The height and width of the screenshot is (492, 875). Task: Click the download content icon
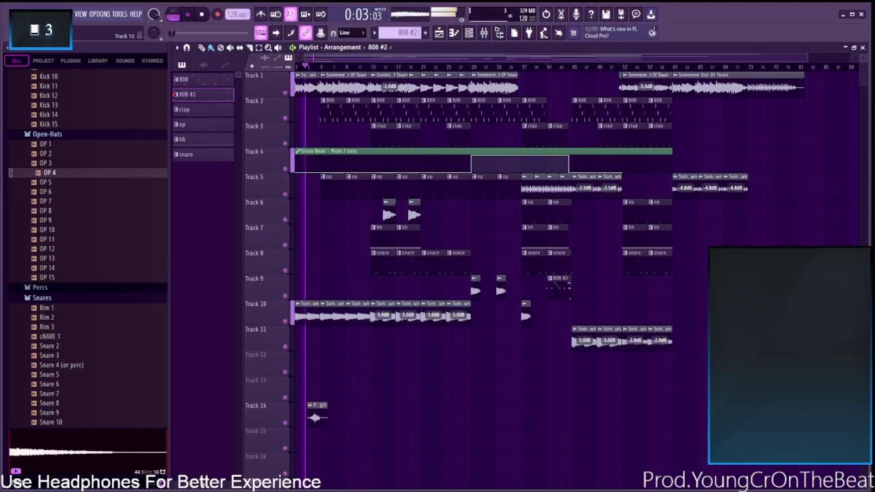[650, 14]
